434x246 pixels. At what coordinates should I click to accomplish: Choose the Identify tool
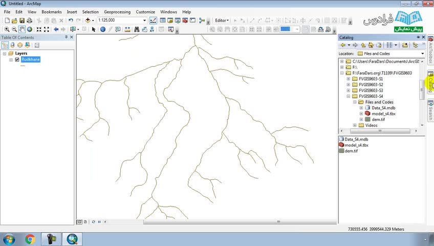tap(102, 29)
